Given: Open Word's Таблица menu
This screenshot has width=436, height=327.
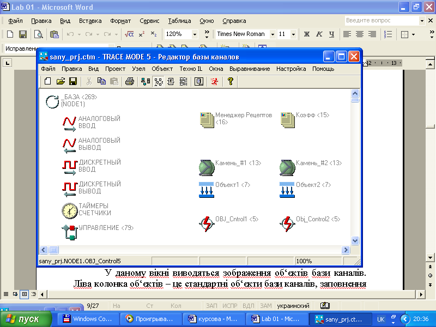Looking at the screenshot, I should coord(179,21).
